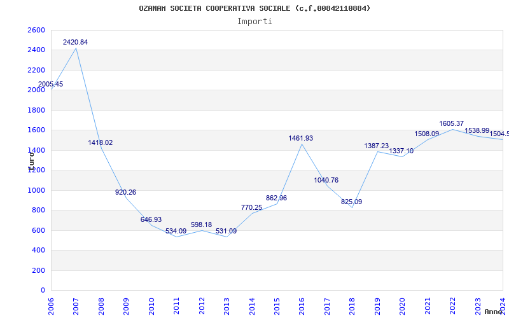The height and width of the screenshot is (318, 509).
Task: Click the 2009 x-axis year label
Action: pos(126,307)
